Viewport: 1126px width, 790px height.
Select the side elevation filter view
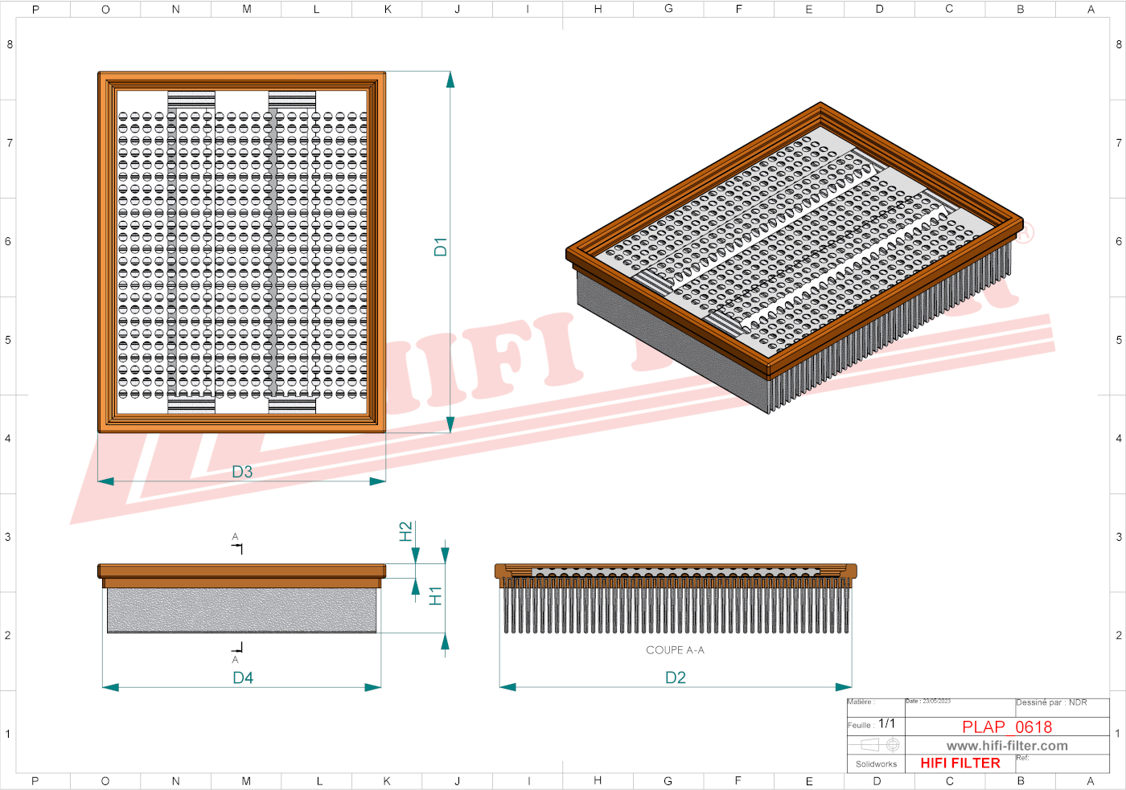(241, 599)
